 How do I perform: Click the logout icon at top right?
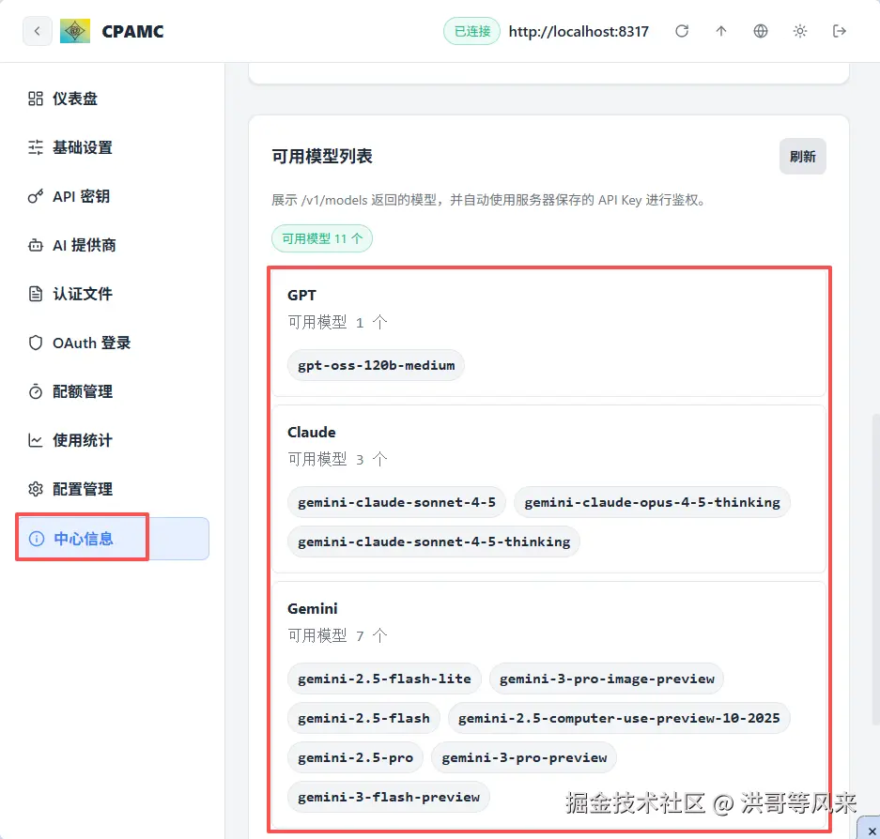[839, 30]
